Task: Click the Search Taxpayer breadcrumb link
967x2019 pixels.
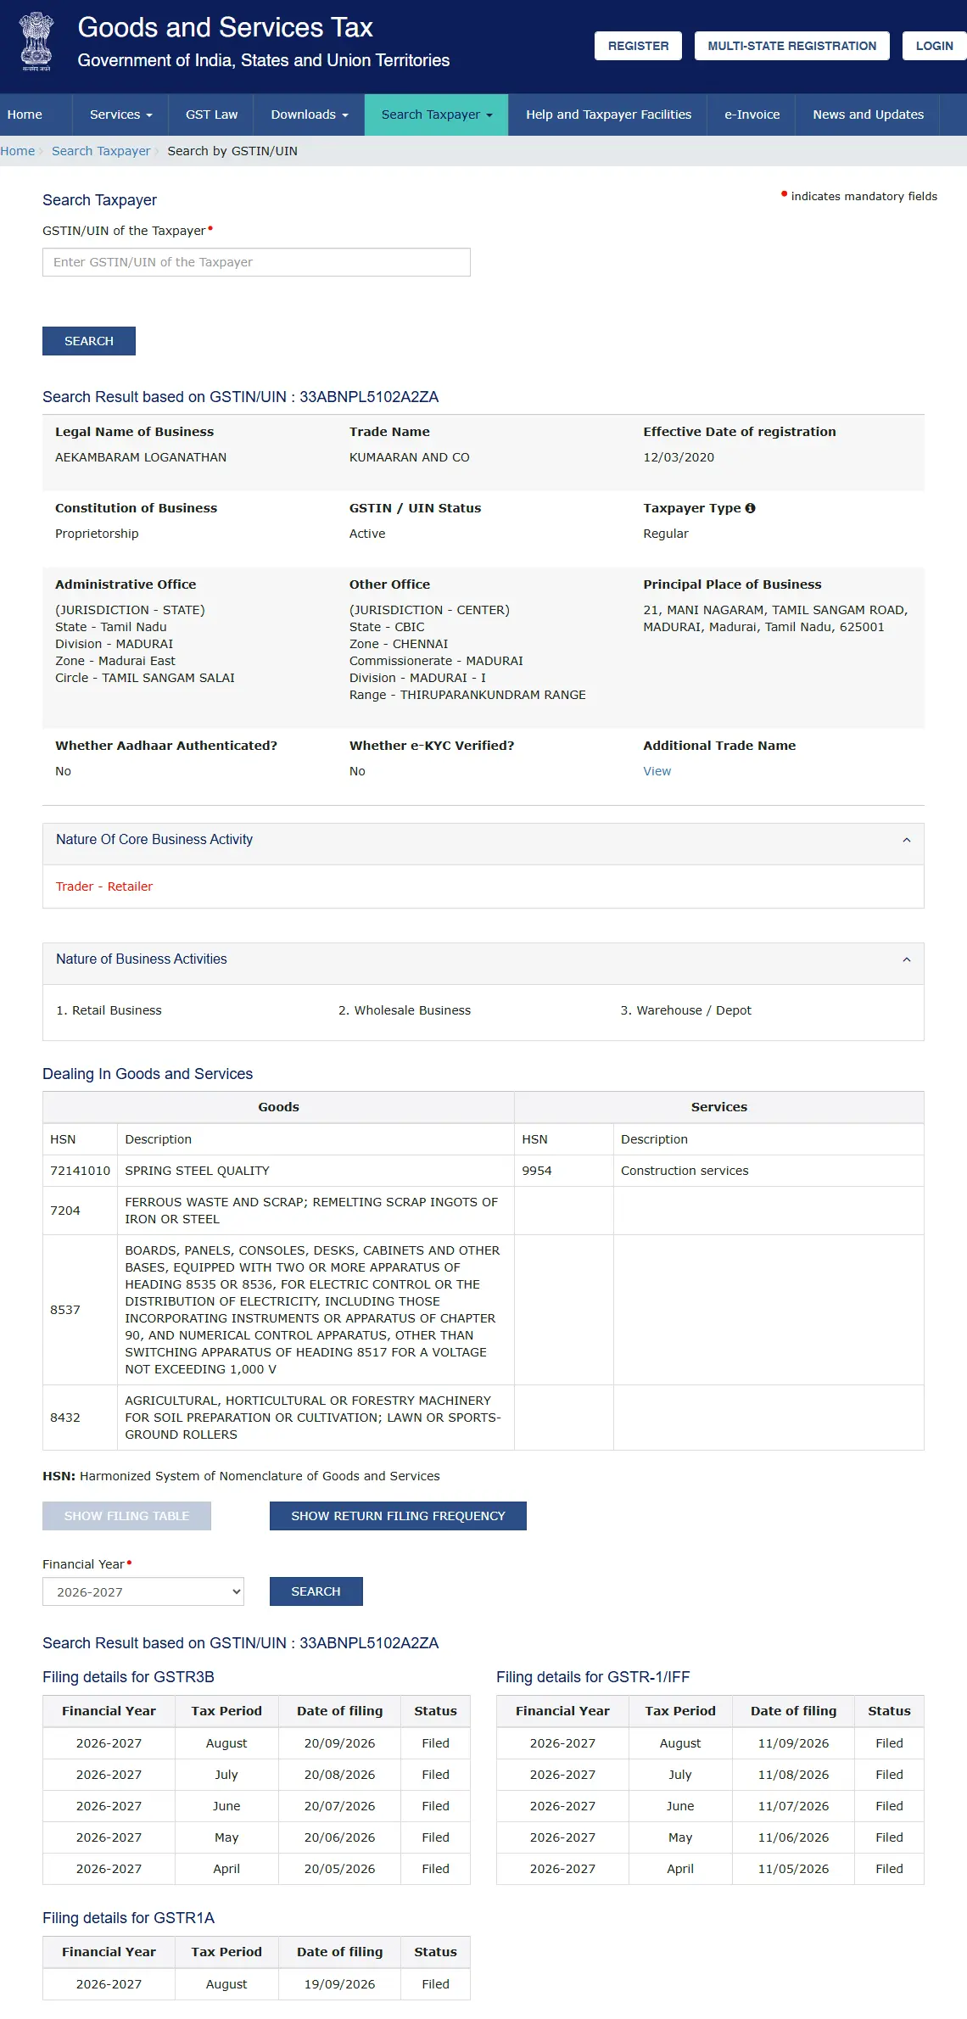Action: tap(101, 151)
